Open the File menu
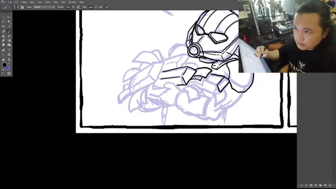Image resolution: width=336 pixels, height=189 pixels. 10,2
